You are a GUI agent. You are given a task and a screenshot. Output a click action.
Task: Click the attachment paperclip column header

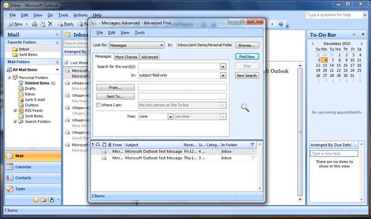[x=110, y=145]
